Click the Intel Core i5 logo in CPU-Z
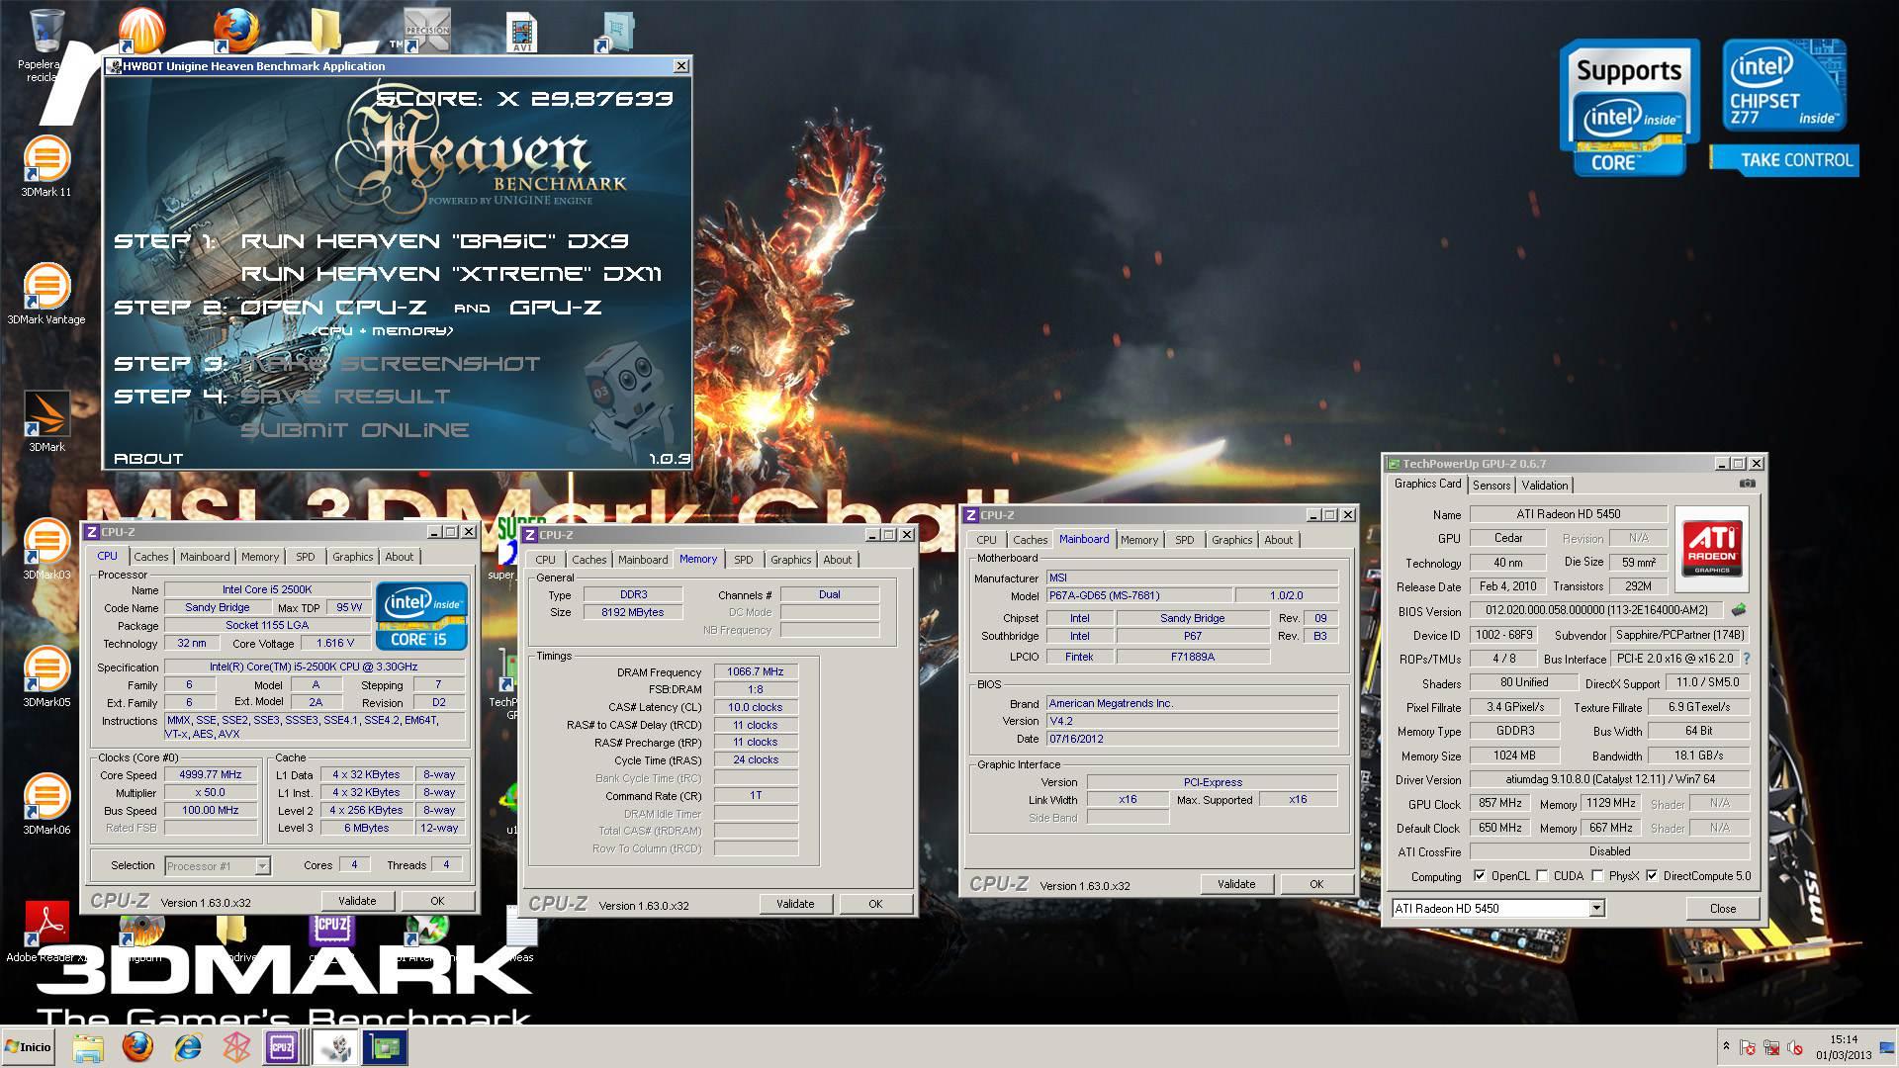This screenshot has width=1899, height=1068. [x=420, y=615]
